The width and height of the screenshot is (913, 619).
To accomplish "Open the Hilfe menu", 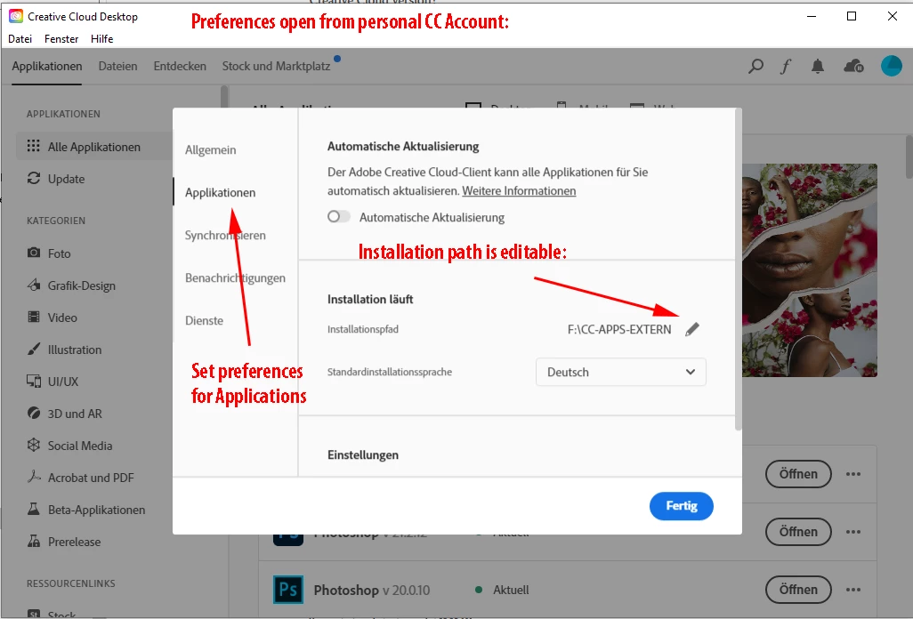I will (x=102, y=39).
